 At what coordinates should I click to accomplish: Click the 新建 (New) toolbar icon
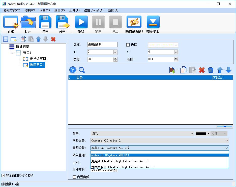11,22
